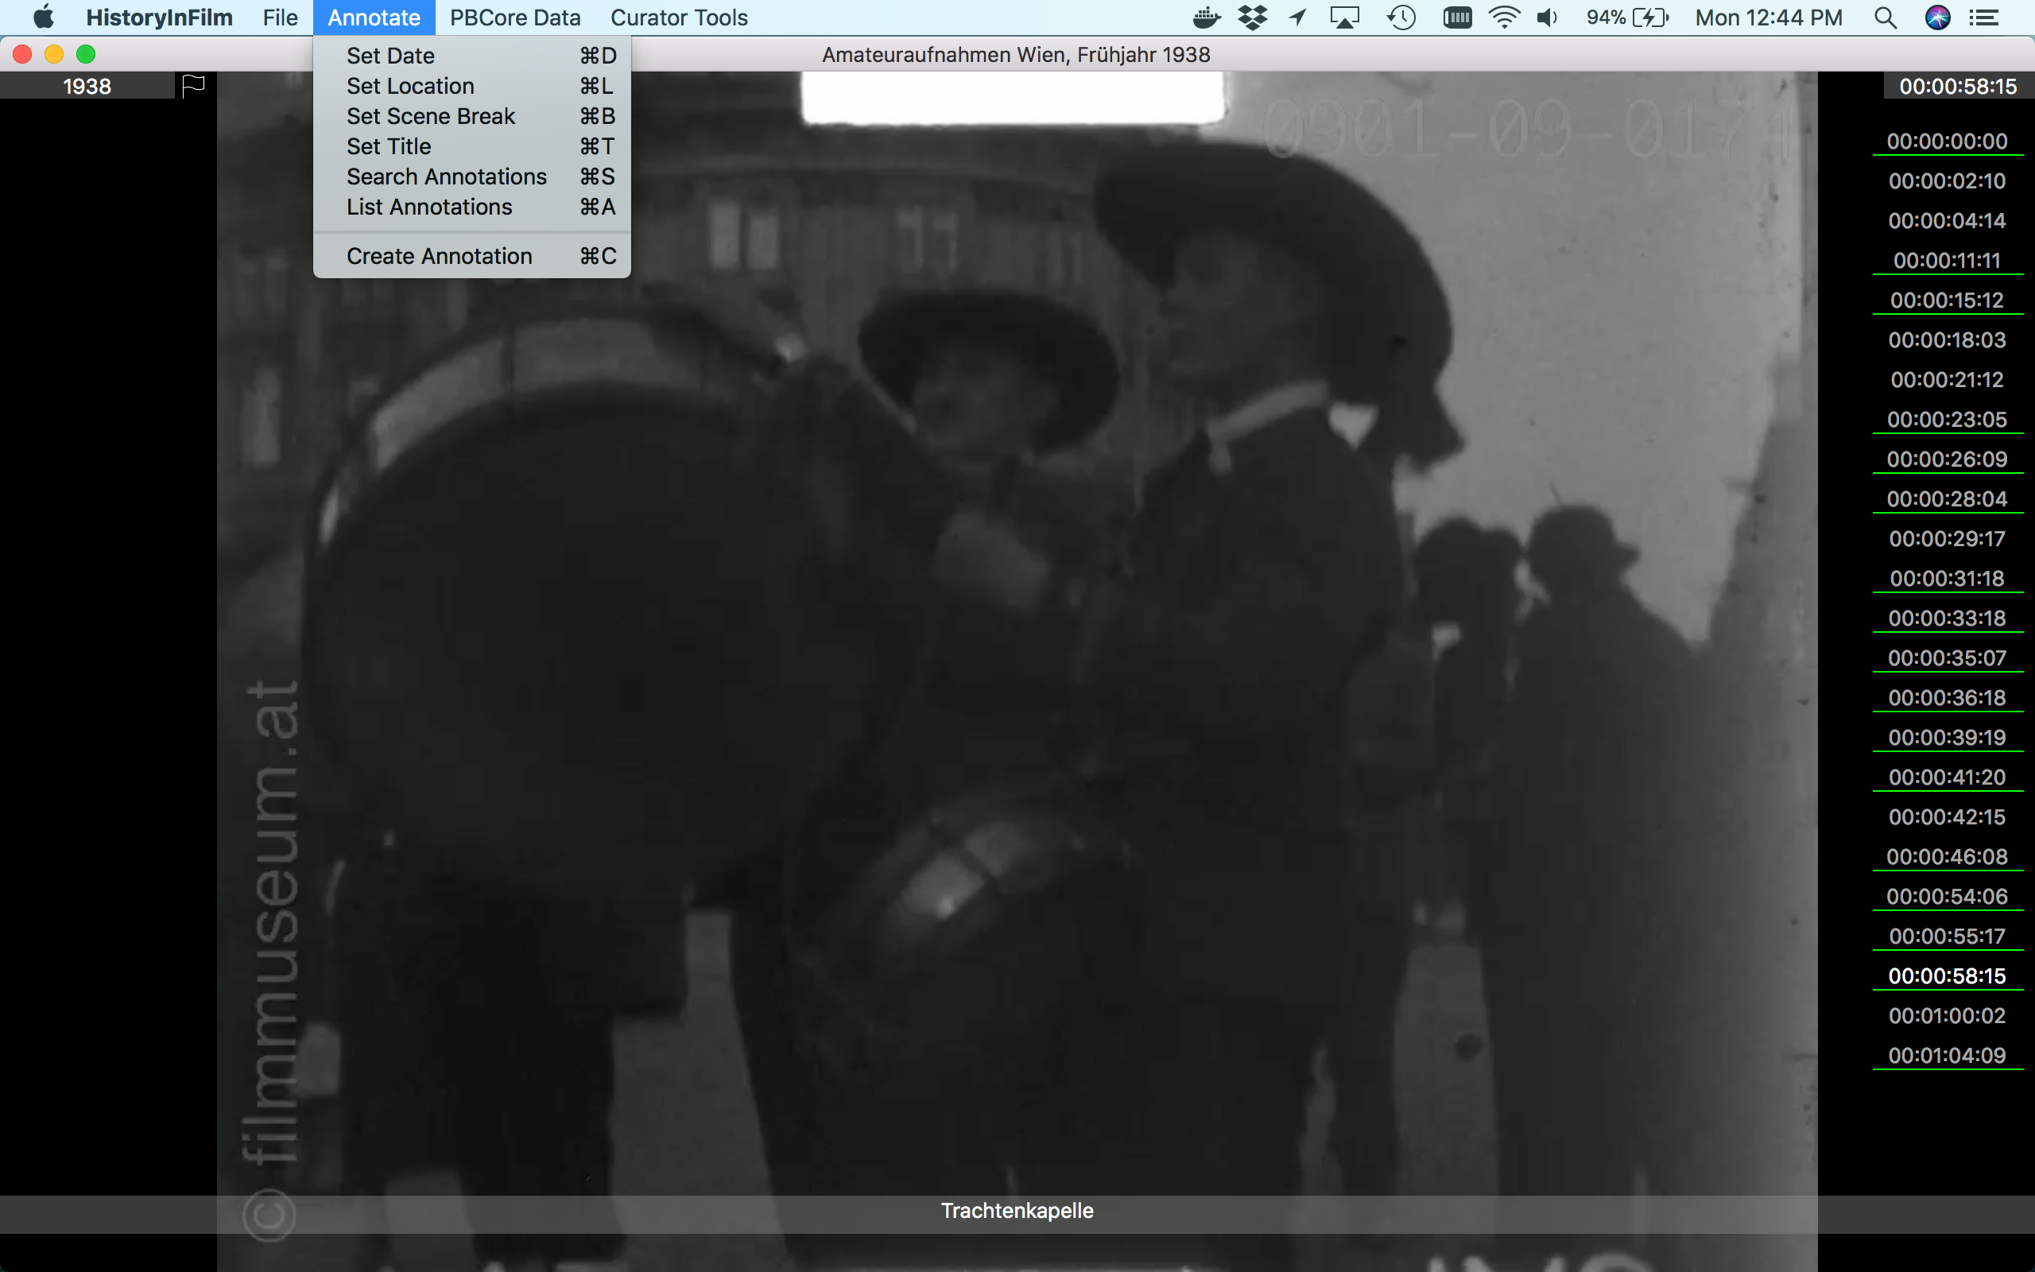Screen dimensions: 2035x1272
Task: Open the Curator Tools menu
Action: tap(679, 17)
